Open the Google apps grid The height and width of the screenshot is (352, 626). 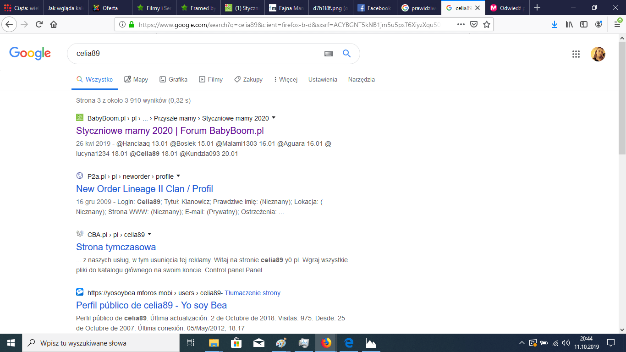pyautogui.click(x=576, y=54)
